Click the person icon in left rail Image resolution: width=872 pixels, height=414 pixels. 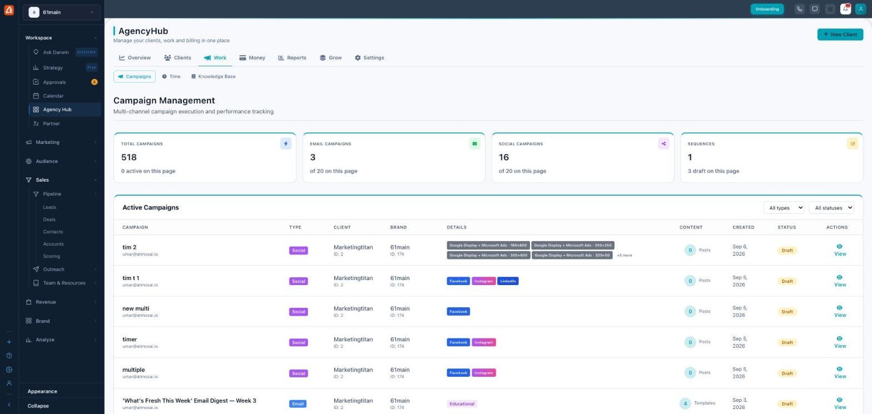pyautogui.click(x=9, y=383)
